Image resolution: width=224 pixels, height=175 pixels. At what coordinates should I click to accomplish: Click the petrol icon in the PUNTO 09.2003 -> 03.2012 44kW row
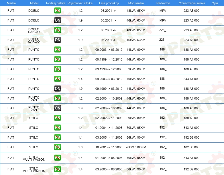57,49
